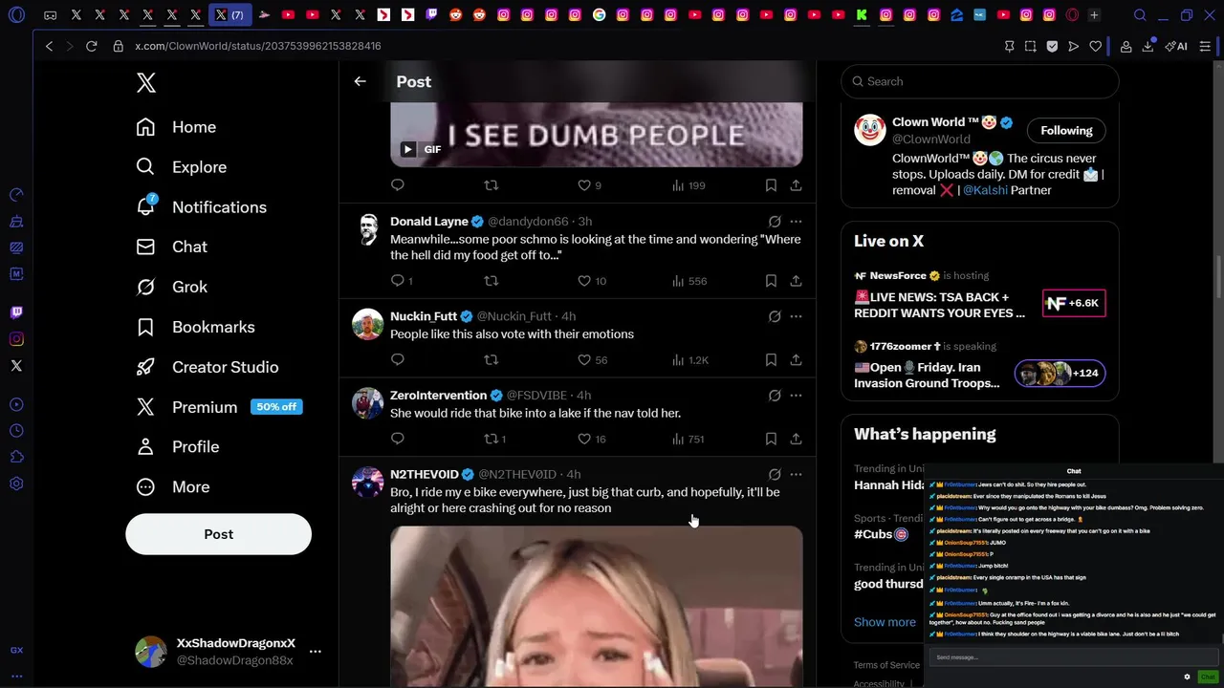Click the X logo in sidebar

[x=145, y=82]
